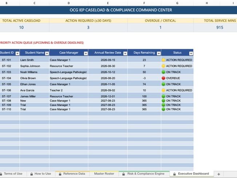Screen dimensions: 237x178
Task: Click green status icon for Ethan Jones
Action: pos(163,84)
